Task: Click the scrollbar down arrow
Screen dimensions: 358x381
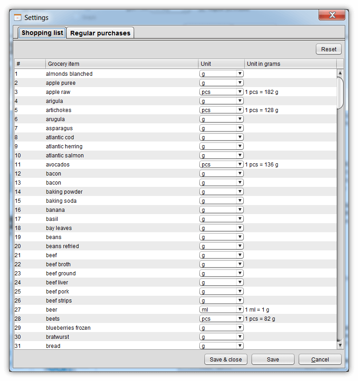Action: pyautogui.click(x=340, y=345)
